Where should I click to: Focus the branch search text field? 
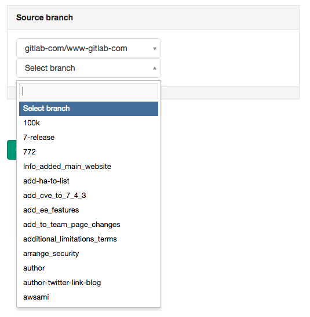(x=89, y=91)
